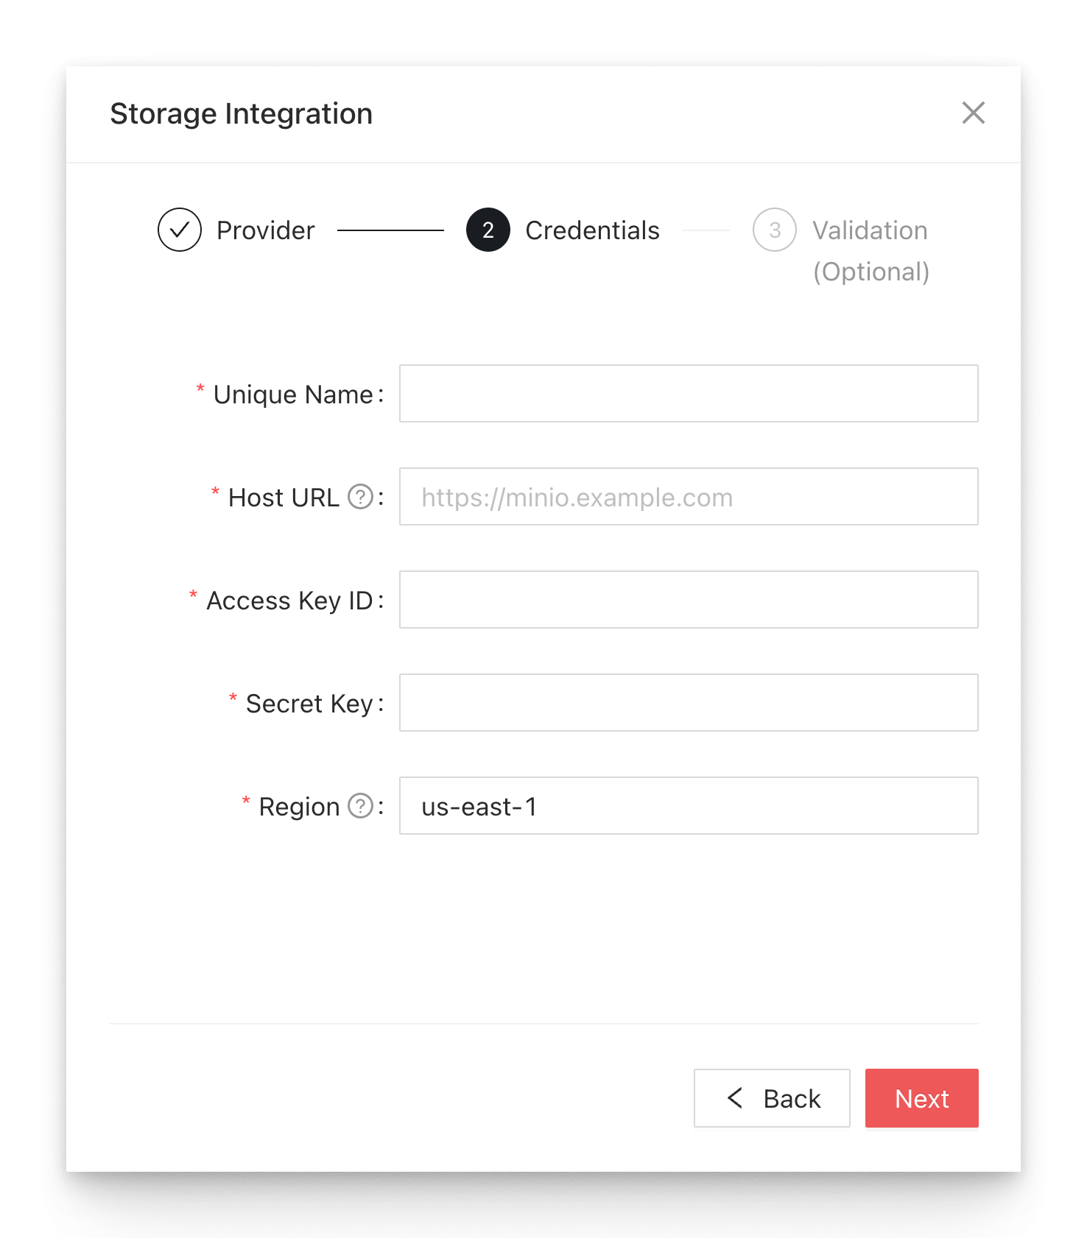Viewport: 1087px width, 1238px height.
Task: Open the Region help question mark icon
Action: point(360,806)
